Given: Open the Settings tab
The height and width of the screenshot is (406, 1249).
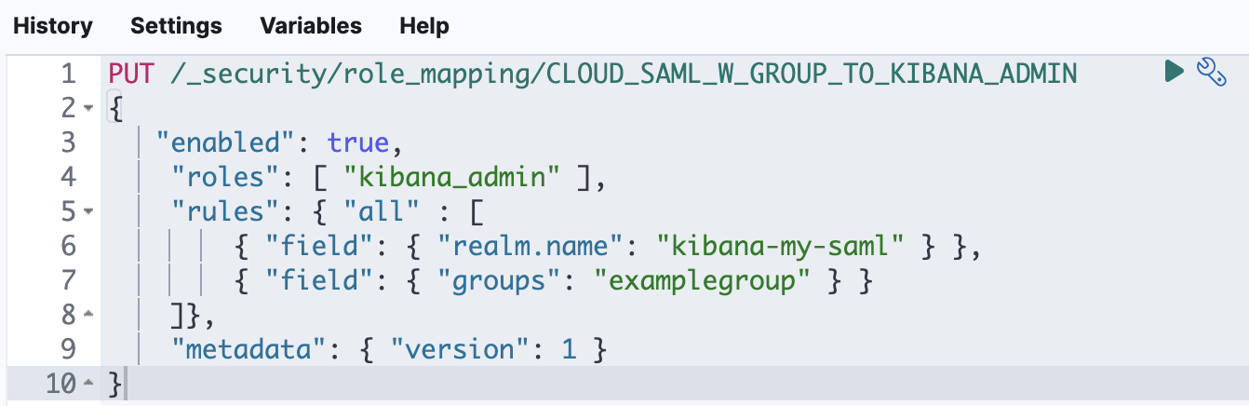Looking at the screenshot, I should [x=176, y=26].
